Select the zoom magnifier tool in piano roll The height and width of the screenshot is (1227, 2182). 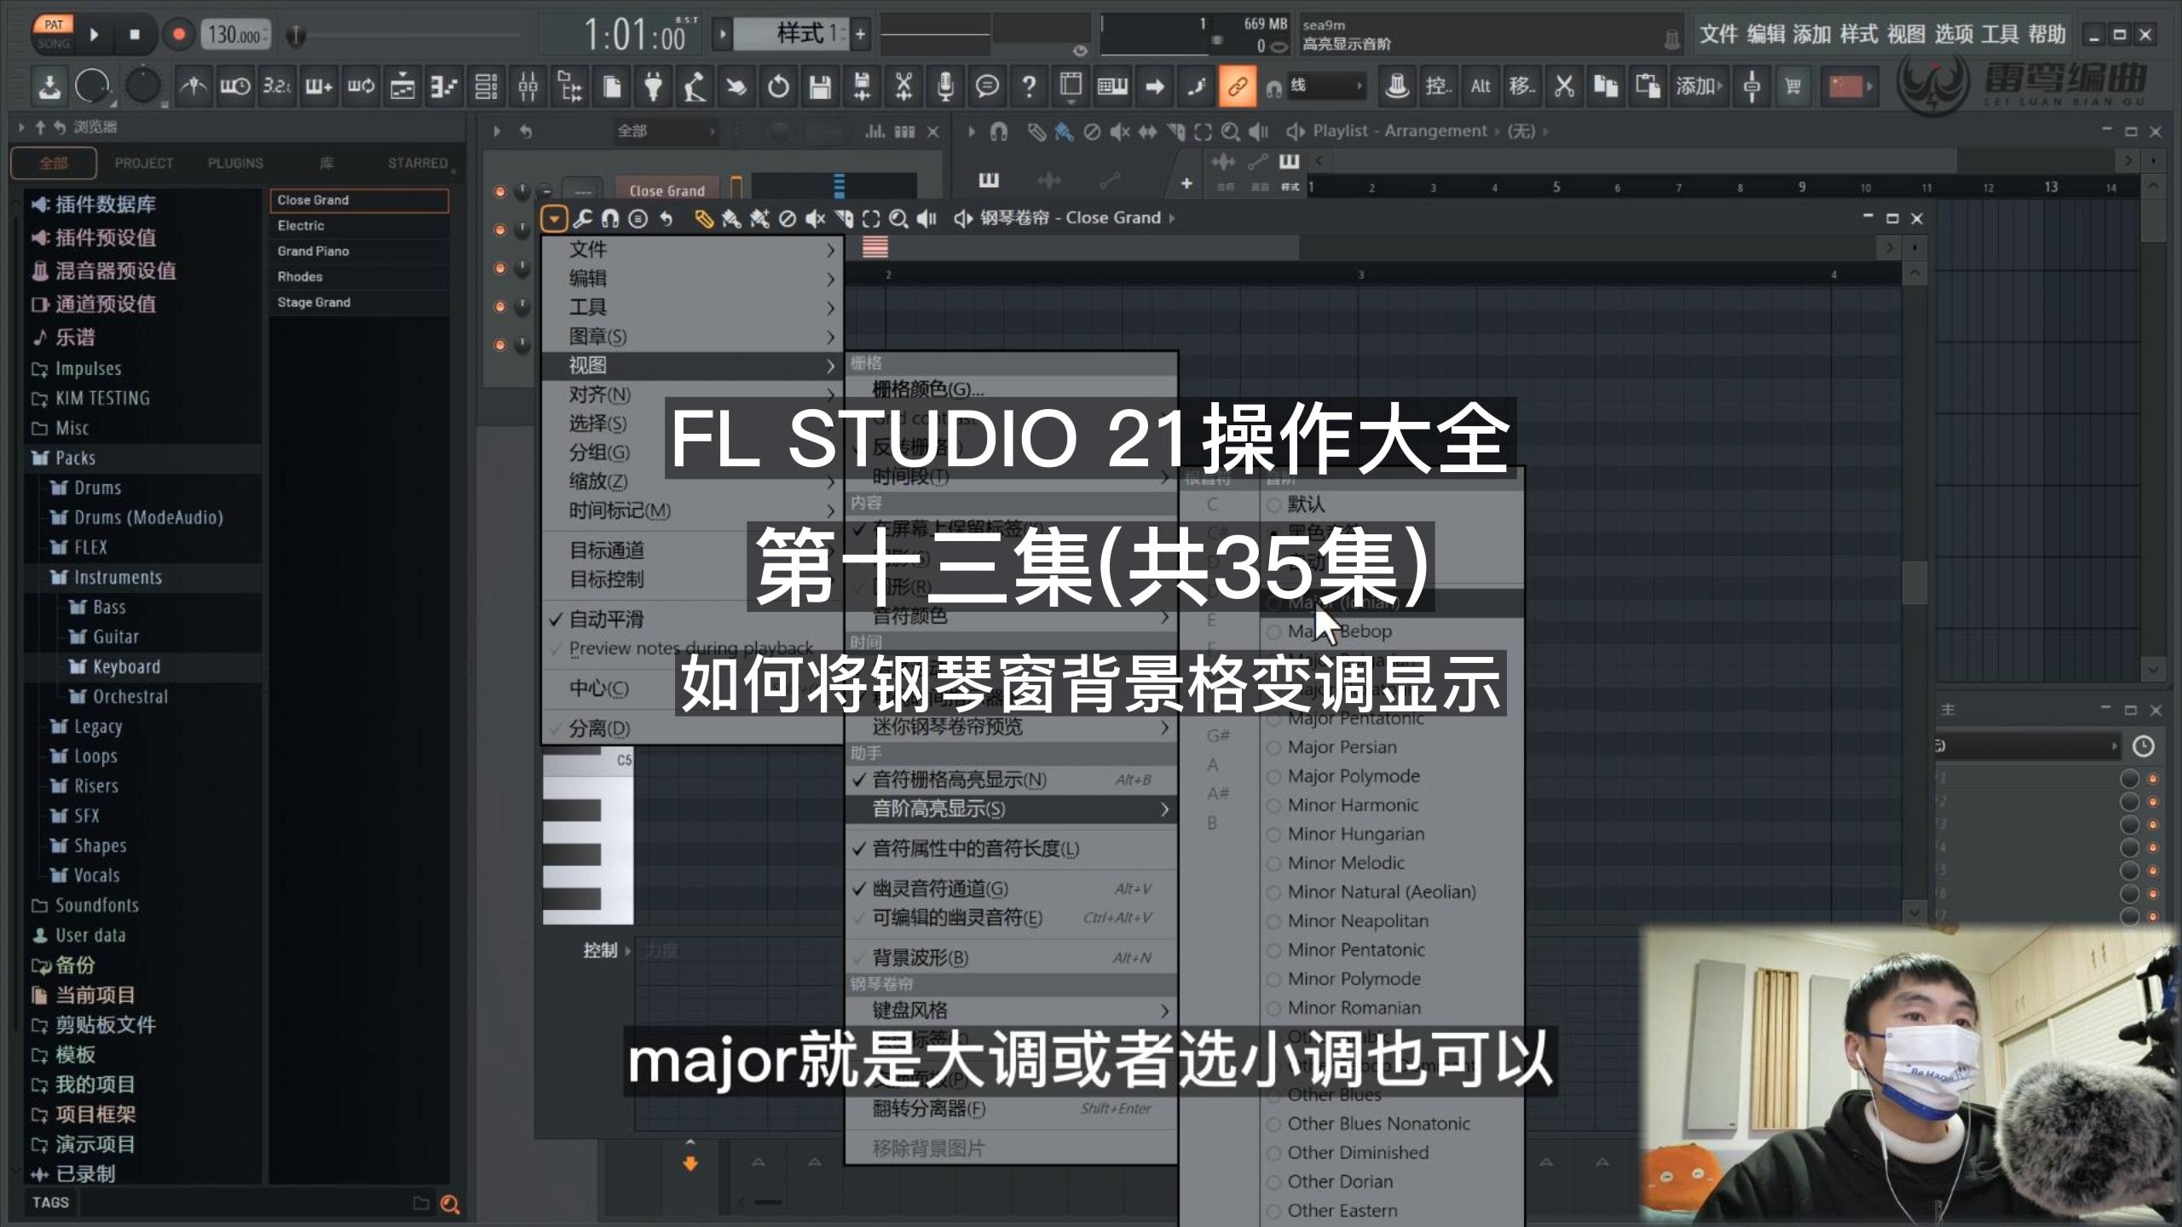coord(898,219)
